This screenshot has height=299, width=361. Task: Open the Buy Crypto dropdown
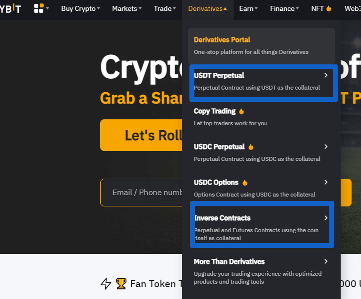click(80, 8)
